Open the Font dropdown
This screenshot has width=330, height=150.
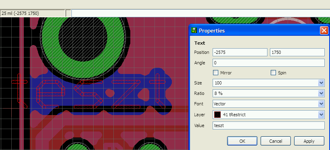[321, 104]
